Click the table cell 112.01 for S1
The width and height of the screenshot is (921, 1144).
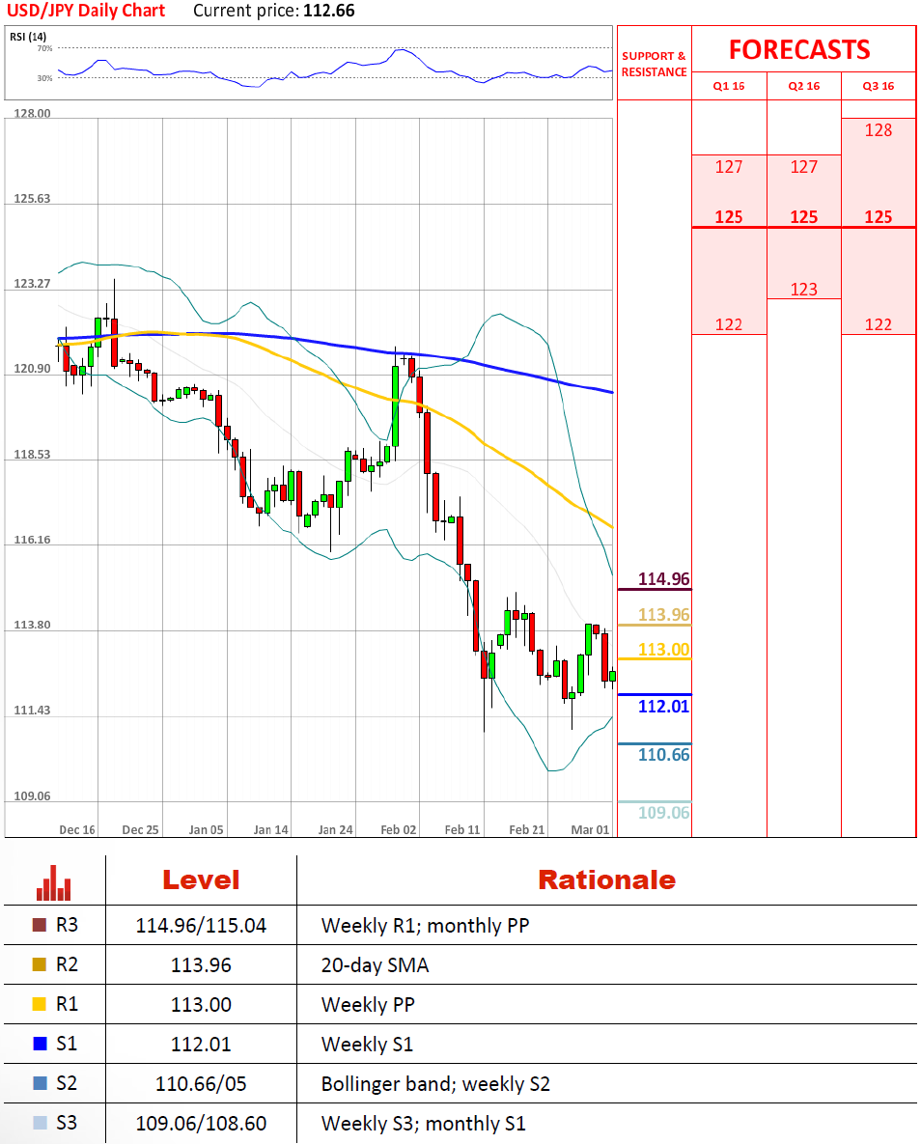pos(201,1044)
